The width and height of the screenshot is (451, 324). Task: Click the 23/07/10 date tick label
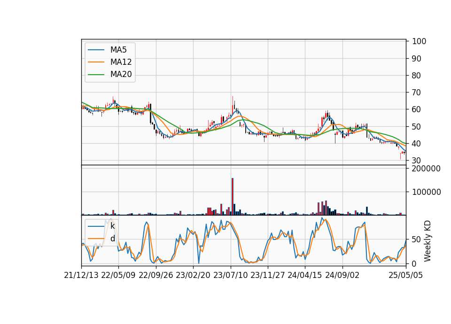[x=230, y=276]
